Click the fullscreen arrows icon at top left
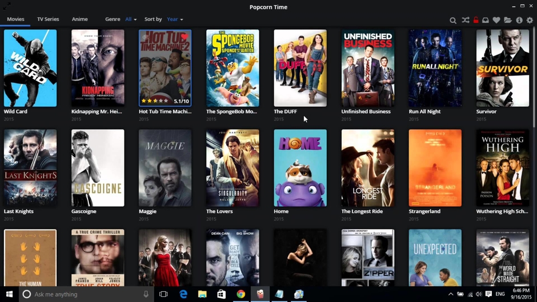537x302 pixels. [7, 6]
